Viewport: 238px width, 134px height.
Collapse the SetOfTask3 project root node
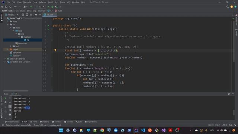click(x=5, y=18)
